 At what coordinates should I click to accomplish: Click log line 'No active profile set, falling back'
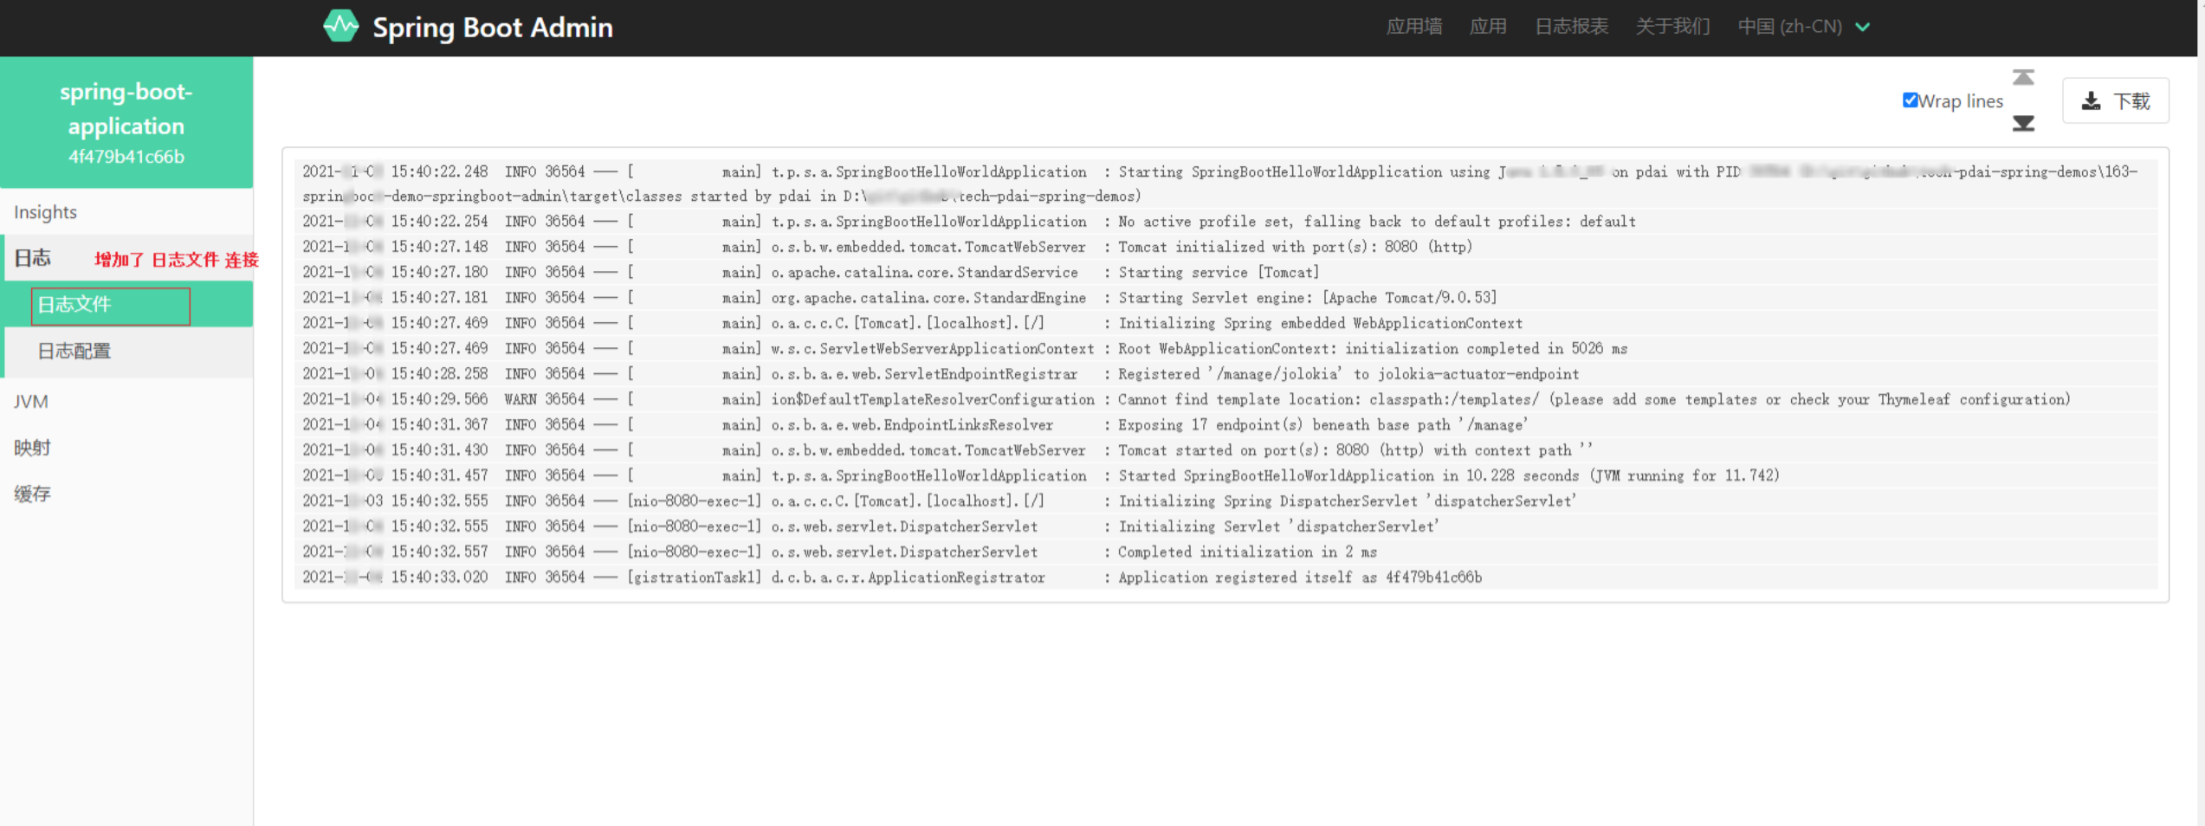(x=1225, y=221)
